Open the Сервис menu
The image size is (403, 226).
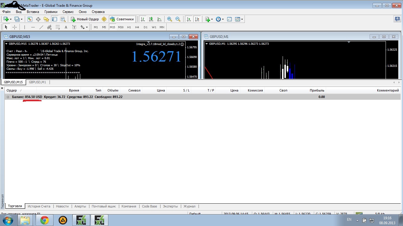(68, 12)
